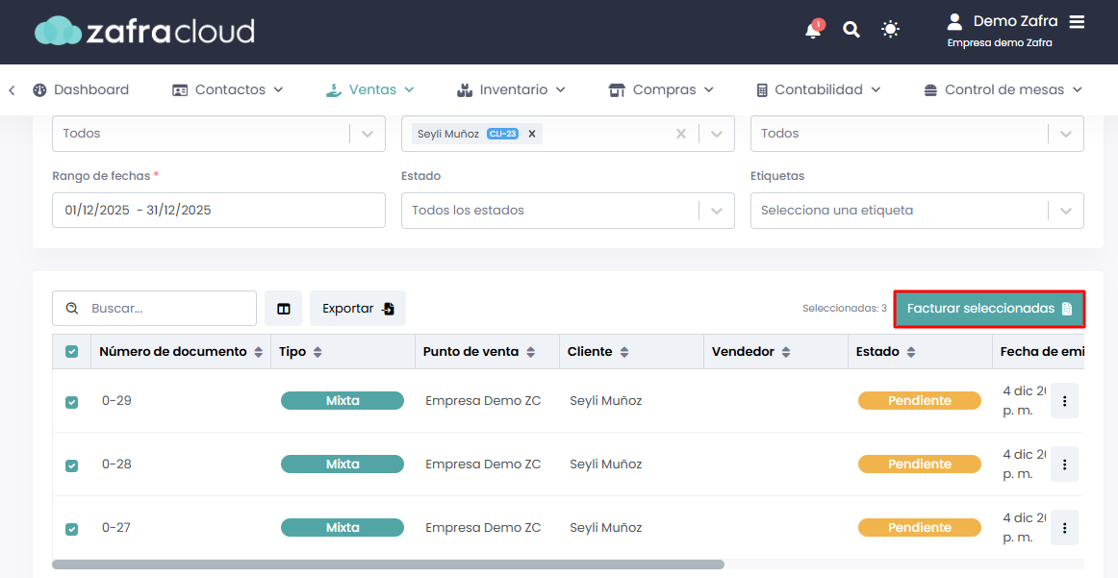Toggle the light/dark theme sun icon

pos(890,30)
